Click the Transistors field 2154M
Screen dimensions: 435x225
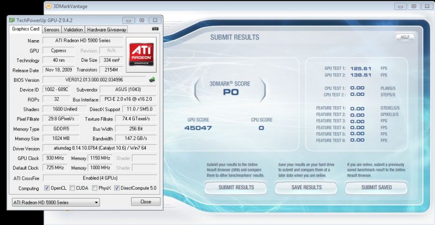pos(111,70)
